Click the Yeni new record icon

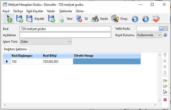(x=62, y=19)
